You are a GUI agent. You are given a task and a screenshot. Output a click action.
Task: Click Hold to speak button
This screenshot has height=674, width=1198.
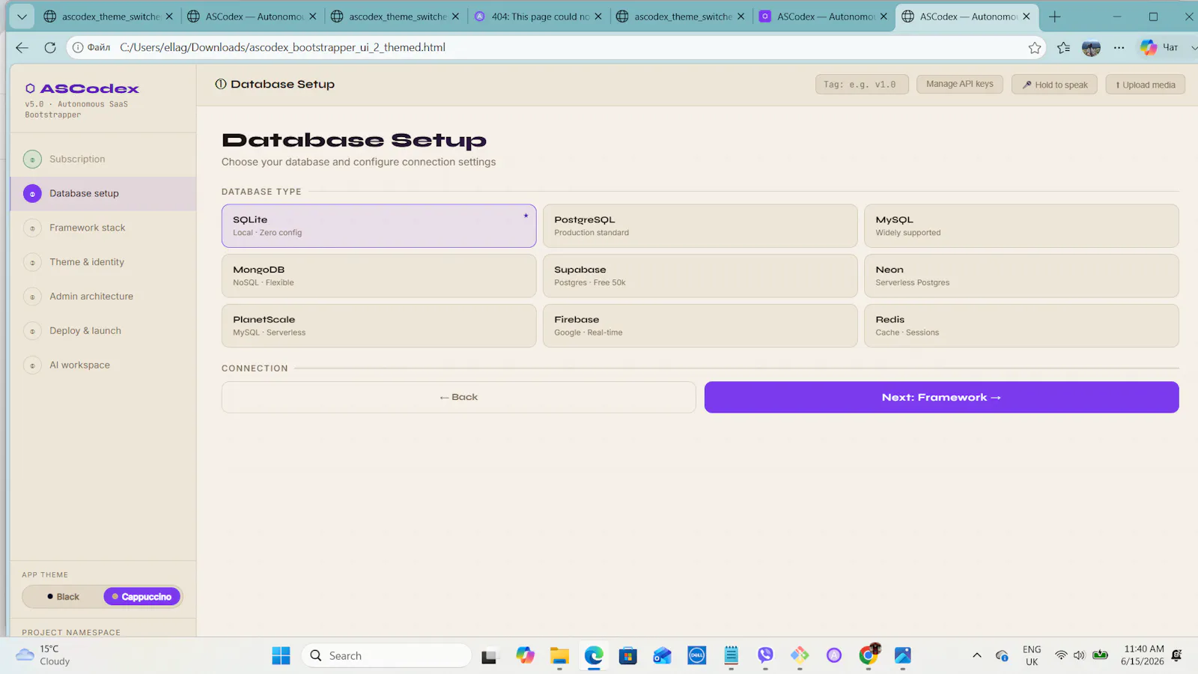(1054, 85)
